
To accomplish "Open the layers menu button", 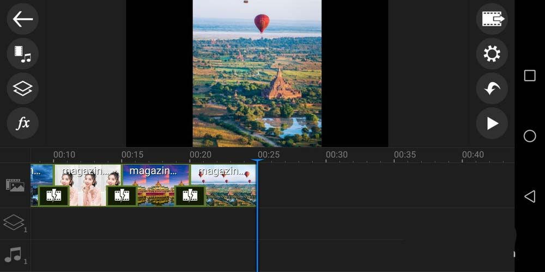I will (x=22, y=88).
